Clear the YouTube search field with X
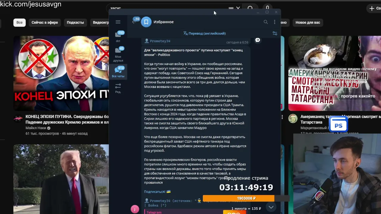Image resolution: width=381 pixels, height=214 pixels. pyautogui.click(x=238, y=8)
